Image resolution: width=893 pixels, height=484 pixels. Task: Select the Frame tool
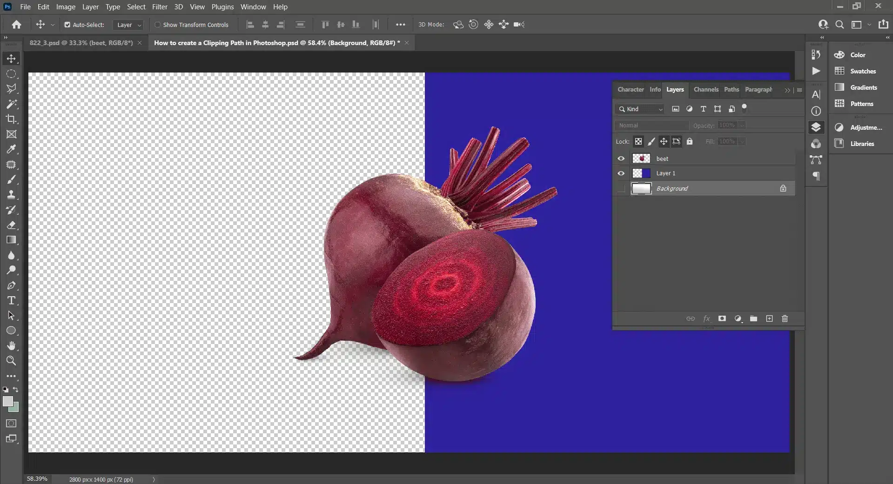point(11,134)
